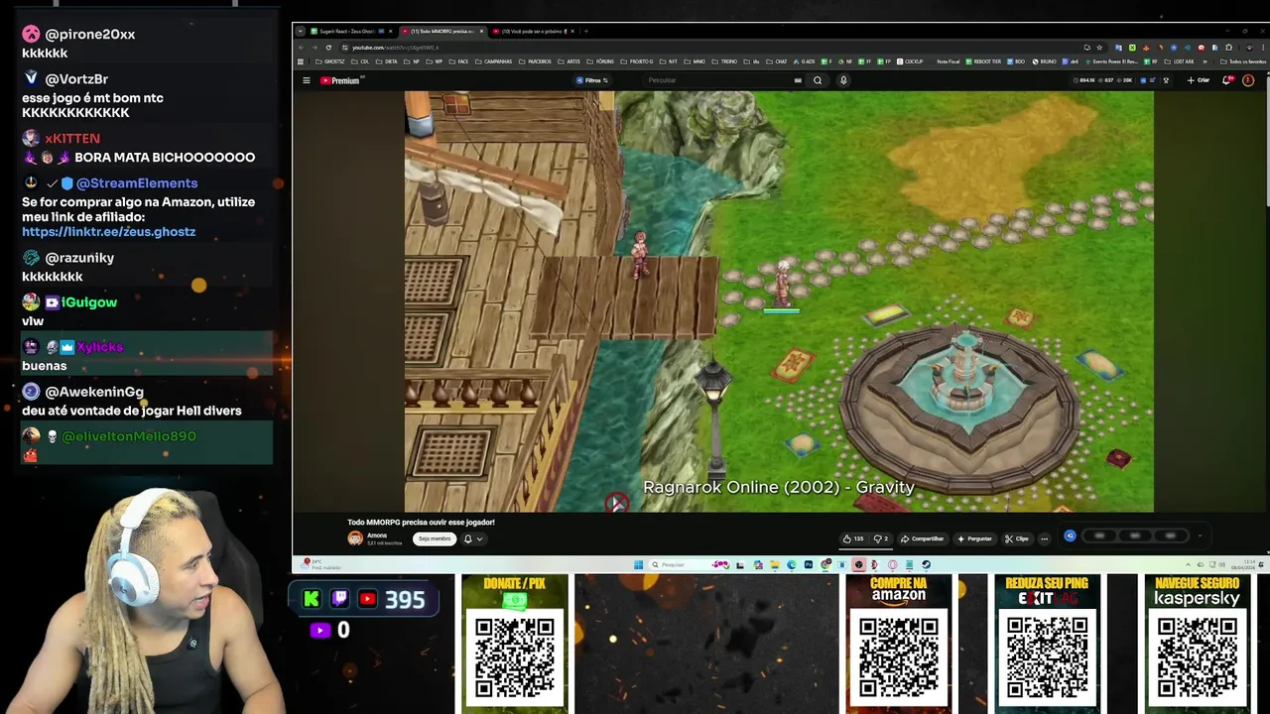1270x714 pixels.
Task: Bookmark this page with the star icon
Action: 1099,48
